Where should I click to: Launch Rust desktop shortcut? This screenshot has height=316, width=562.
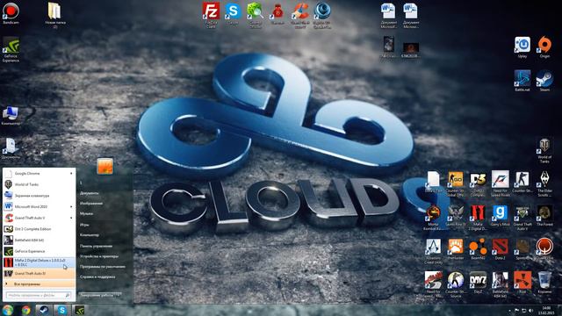coord(522,283)
